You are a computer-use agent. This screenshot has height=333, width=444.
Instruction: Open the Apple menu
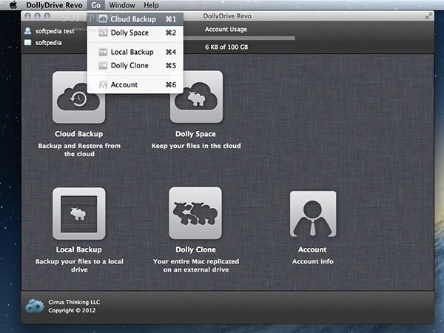click(13, 5)
